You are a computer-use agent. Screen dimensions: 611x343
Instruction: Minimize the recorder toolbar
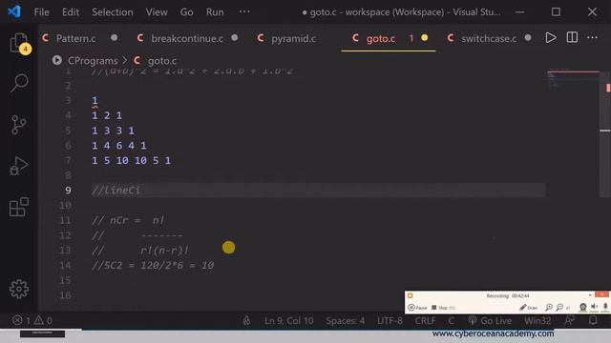[x=590, y=295]
